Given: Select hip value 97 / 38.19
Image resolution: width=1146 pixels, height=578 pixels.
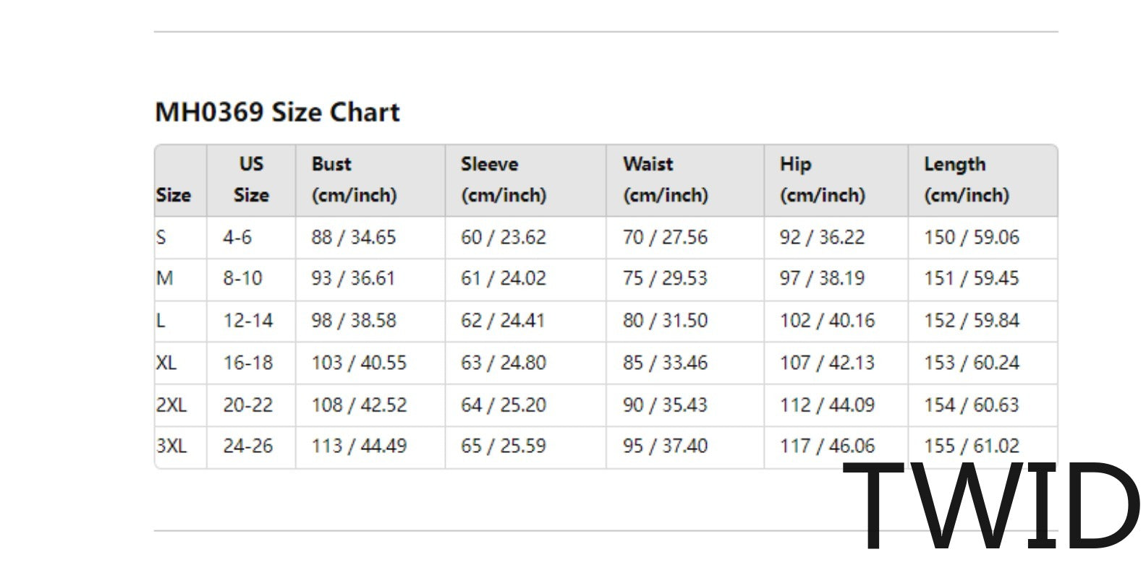Looking at the screenshot, I should pos(822,278).
